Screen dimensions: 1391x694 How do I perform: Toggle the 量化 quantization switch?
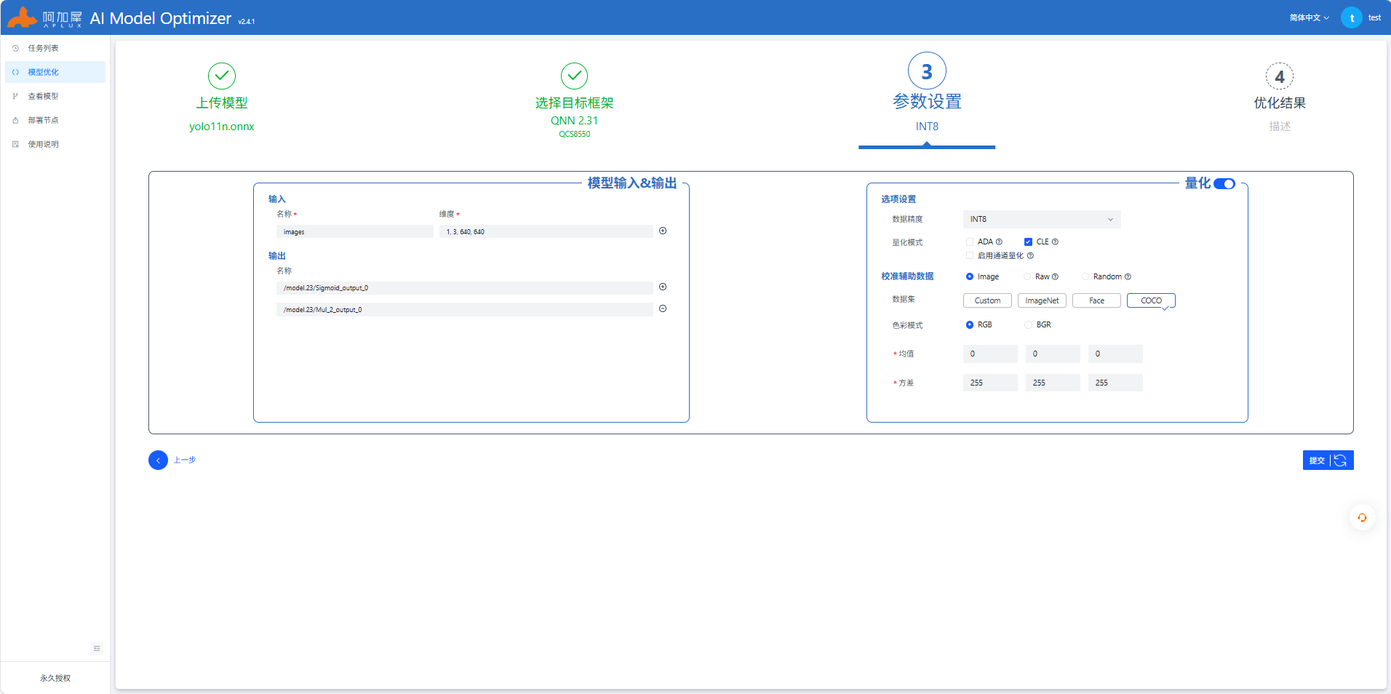(x=1224, y=184)
